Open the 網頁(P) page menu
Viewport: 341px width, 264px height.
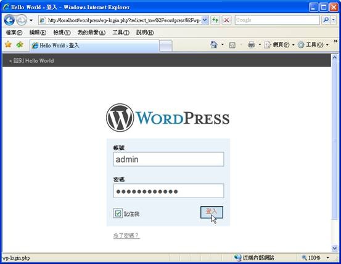point(279,45)
